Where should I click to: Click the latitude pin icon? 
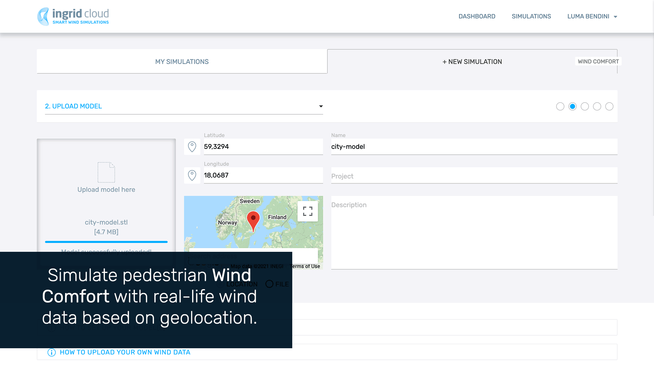[192, 147]
